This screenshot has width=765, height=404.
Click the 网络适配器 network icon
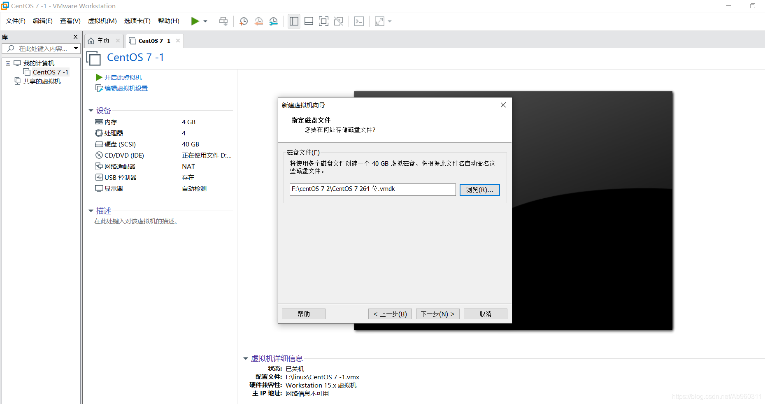click(x=99, y=166)
